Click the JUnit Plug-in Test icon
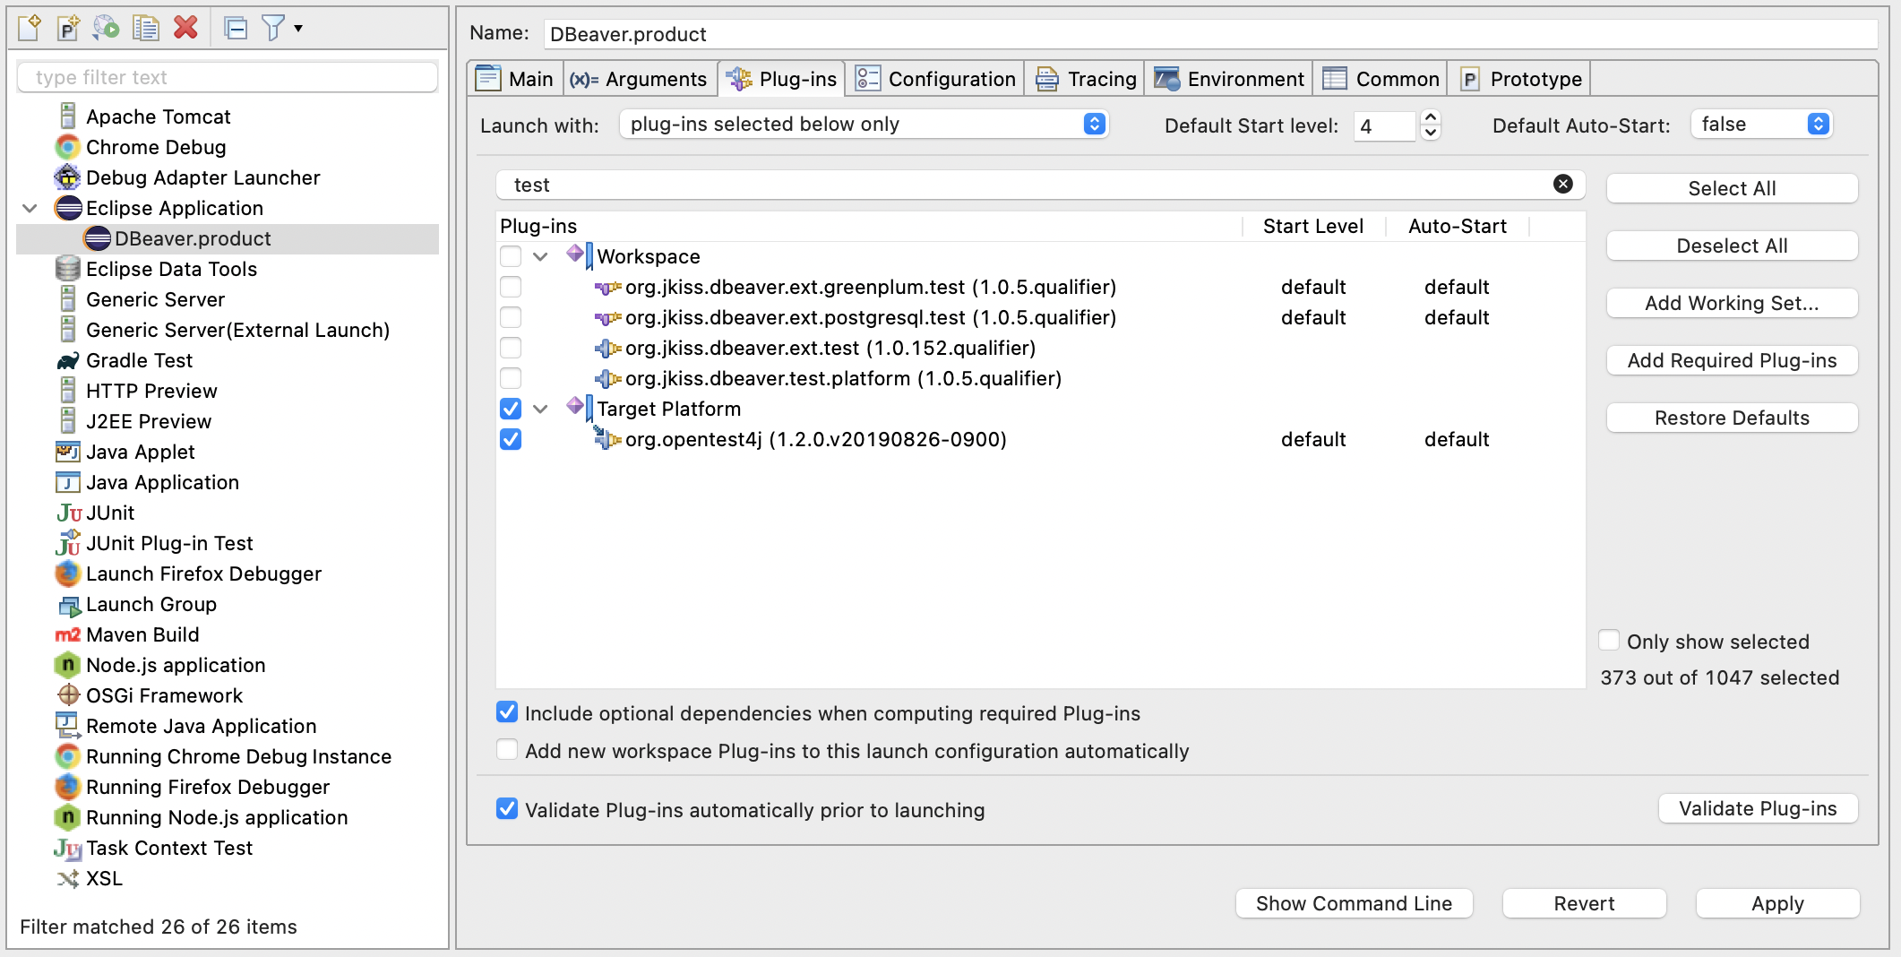Viewport: 1901px width, 957px height. coord(68,543)
